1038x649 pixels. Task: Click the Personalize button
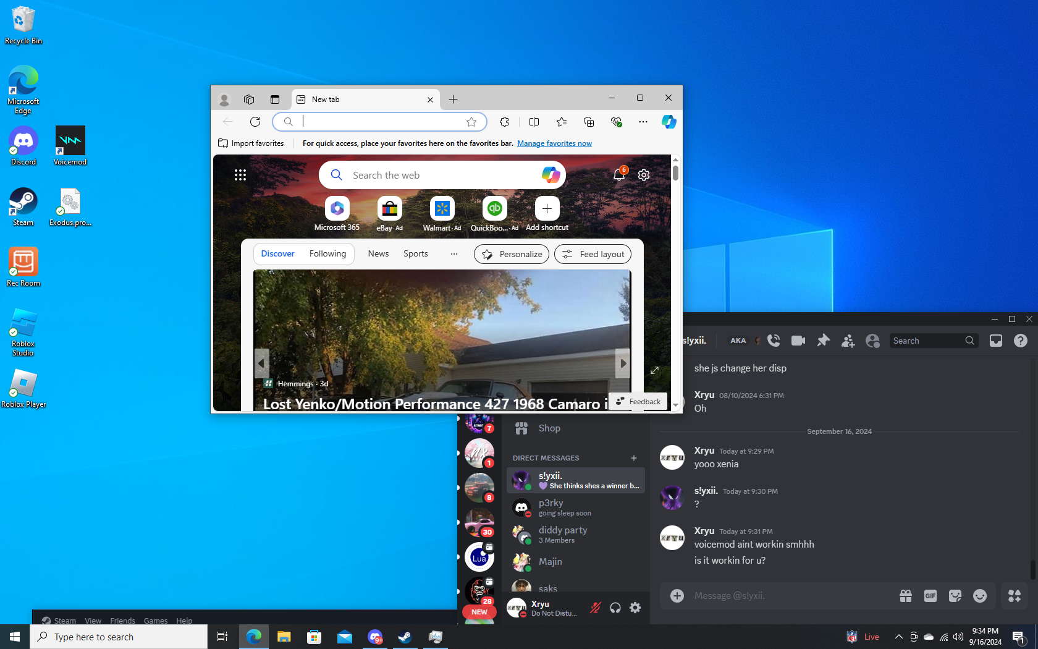click(x=512, y=254)
